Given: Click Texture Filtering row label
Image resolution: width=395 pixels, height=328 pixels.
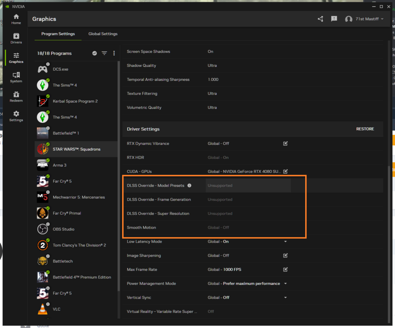Looking at the screenshot, I should [x=142, y=93].
